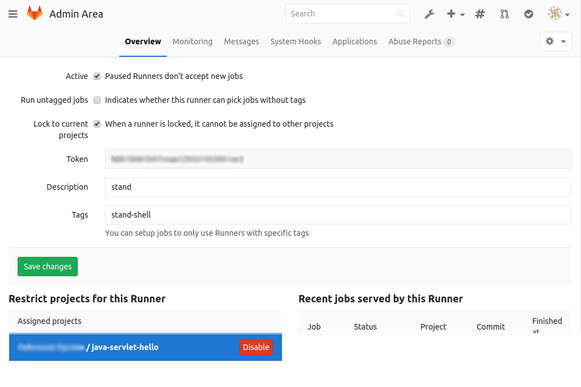
Task: Open the admin wrench icon
Action: pyautogui.click(x=429, y=14)
